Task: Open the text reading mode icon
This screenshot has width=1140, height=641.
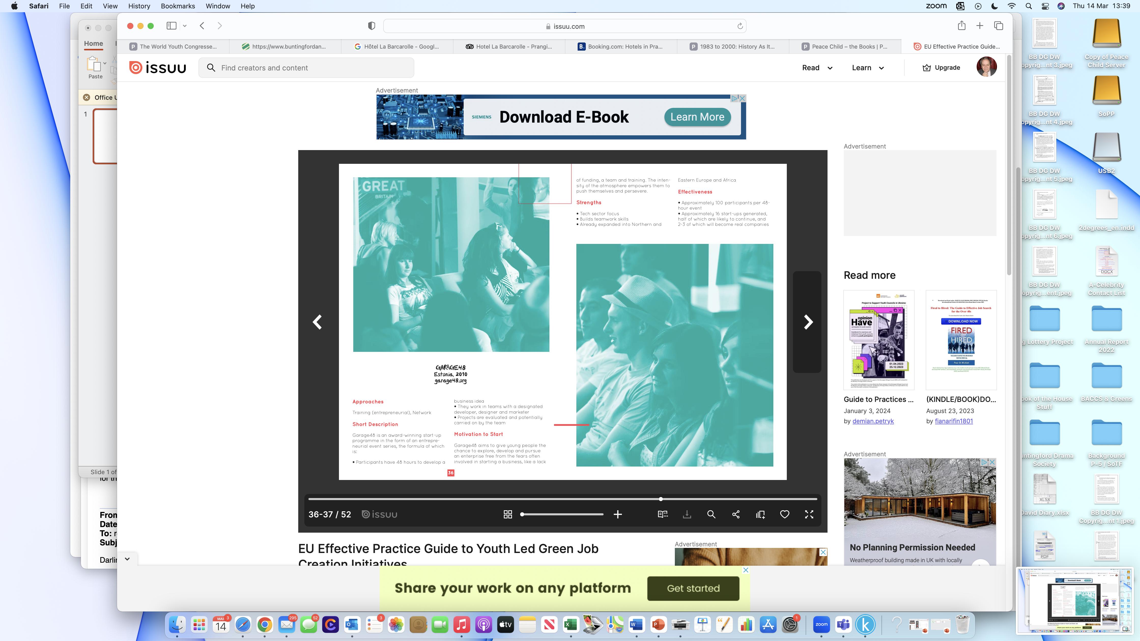Action: click(x=662, y=514)
